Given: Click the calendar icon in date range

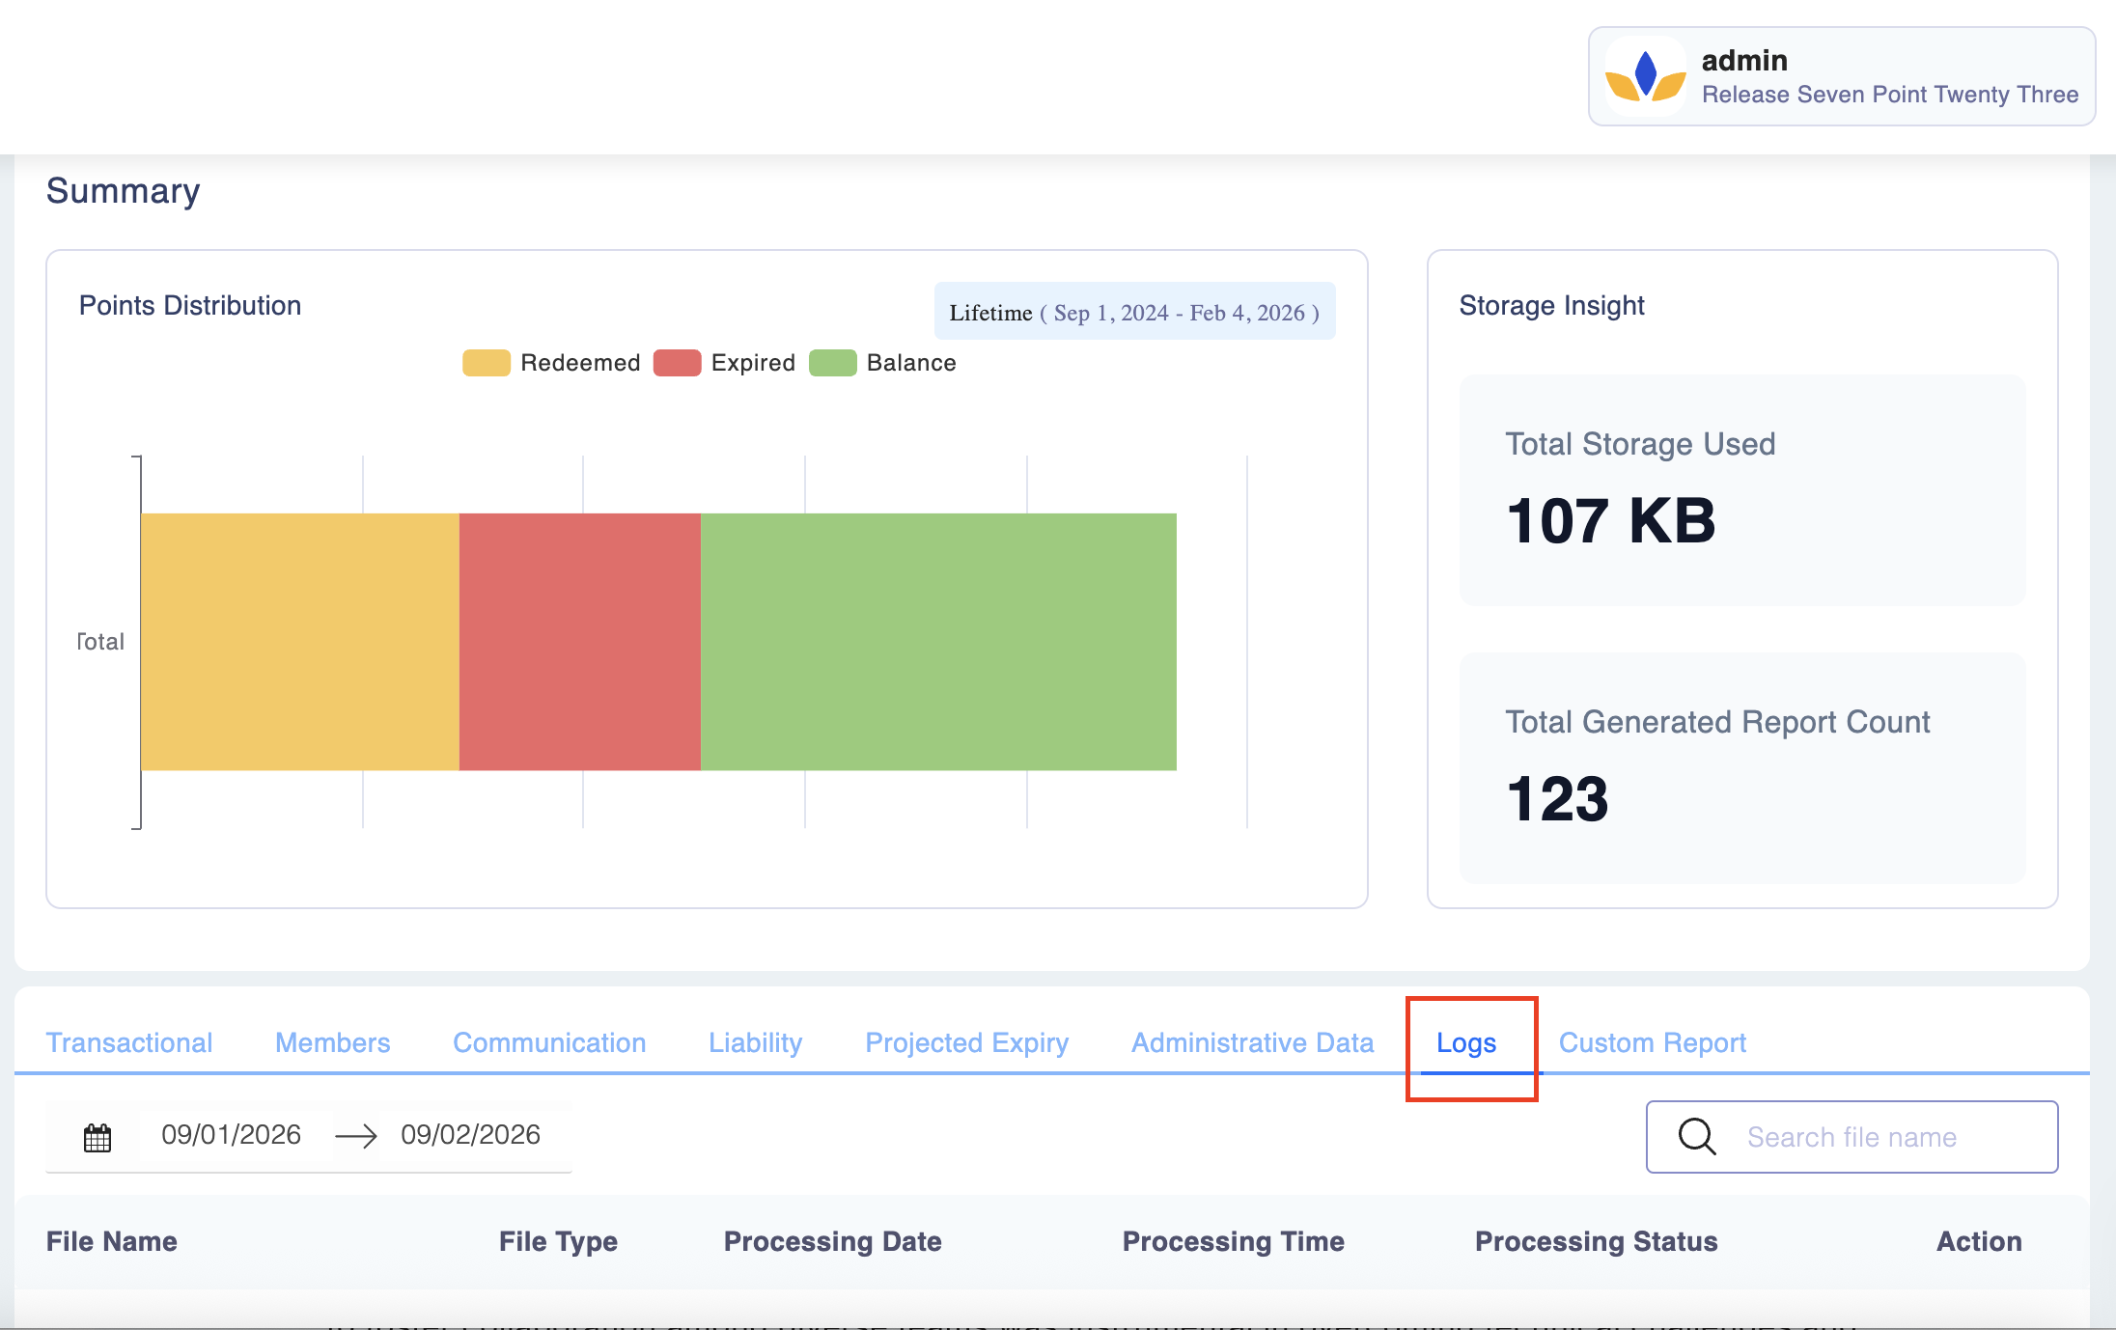Looking at the screenshot, I should coord(97,1138).
